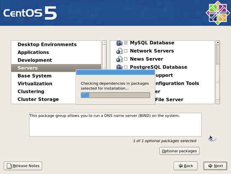Click the Release Notes document icon

9,166
